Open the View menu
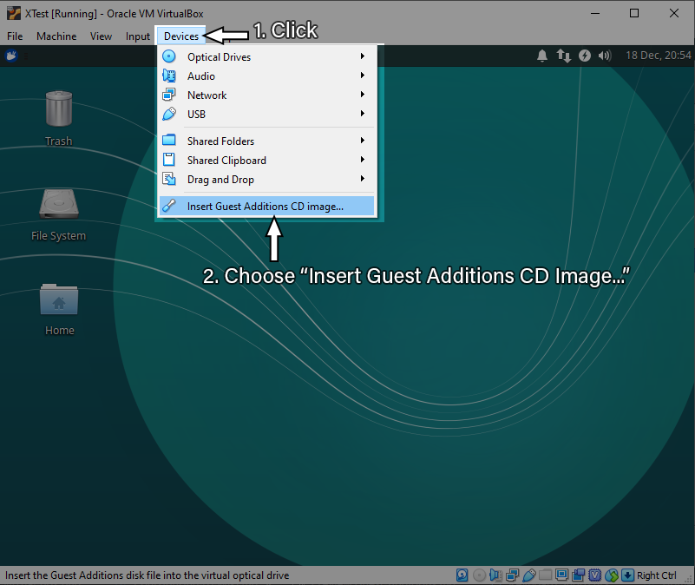Screen dimensions: 695x585 pos(101,36)
